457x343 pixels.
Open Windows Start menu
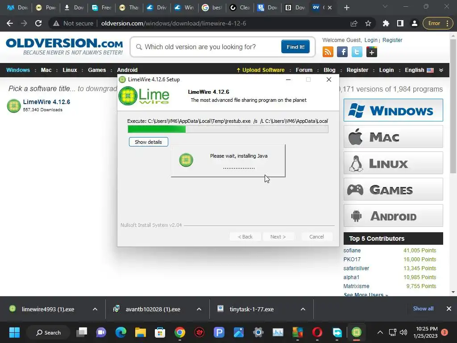pyautogui.click(x=14, y=332)
